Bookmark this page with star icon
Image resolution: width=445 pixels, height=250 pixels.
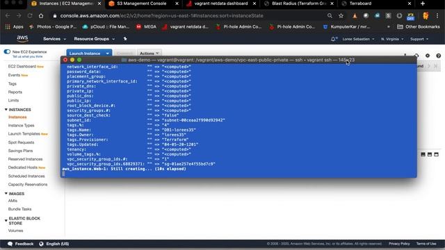tap(341, 15)
